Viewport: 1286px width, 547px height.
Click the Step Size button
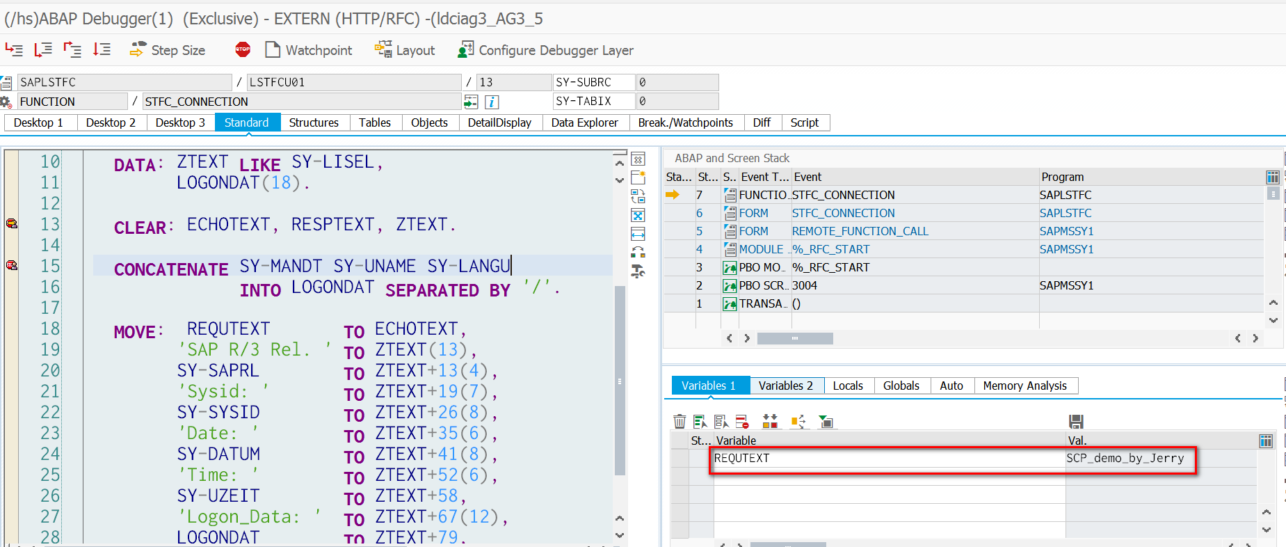tap(168, 50)
